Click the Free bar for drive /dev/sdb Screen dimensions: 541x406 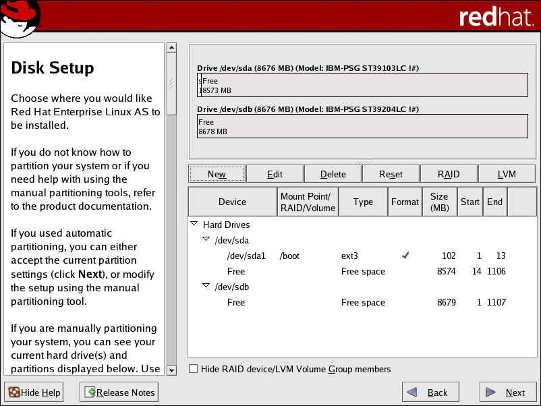pyautogui.click(x=362, y=126)
